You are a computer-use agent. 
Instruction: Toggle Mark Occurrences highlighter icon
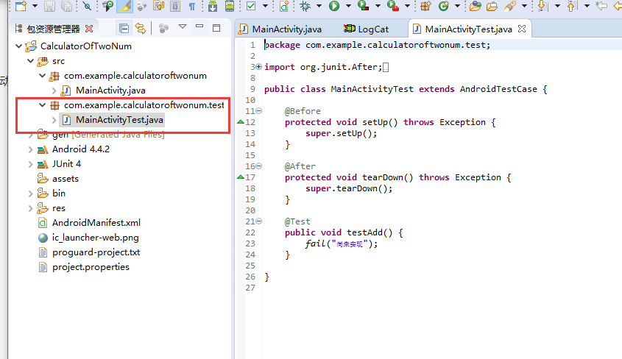tap(125, 6)
